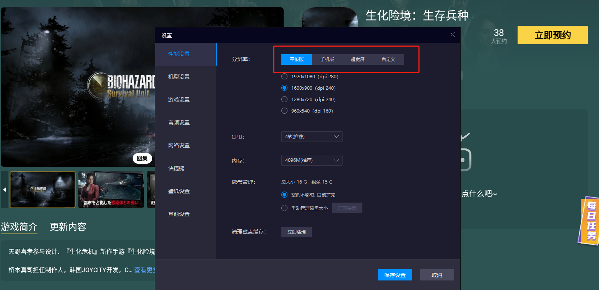Viewport: 599px width, 290px height.
Task: Click the large BIOHAZARD Survival Unit banner image
Action: tap(78, 87)
